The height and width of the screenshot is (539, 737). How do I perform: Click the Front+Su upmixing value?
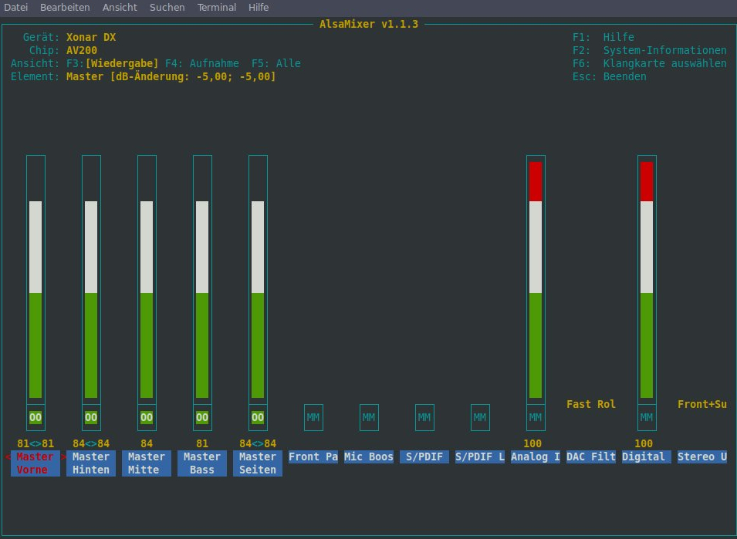click(x=702, y=404)
